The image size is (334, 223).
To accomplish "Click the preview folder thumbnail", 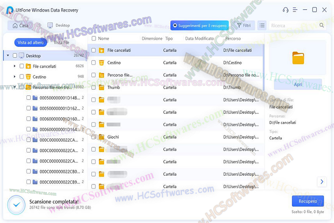I will coord(298,58).
